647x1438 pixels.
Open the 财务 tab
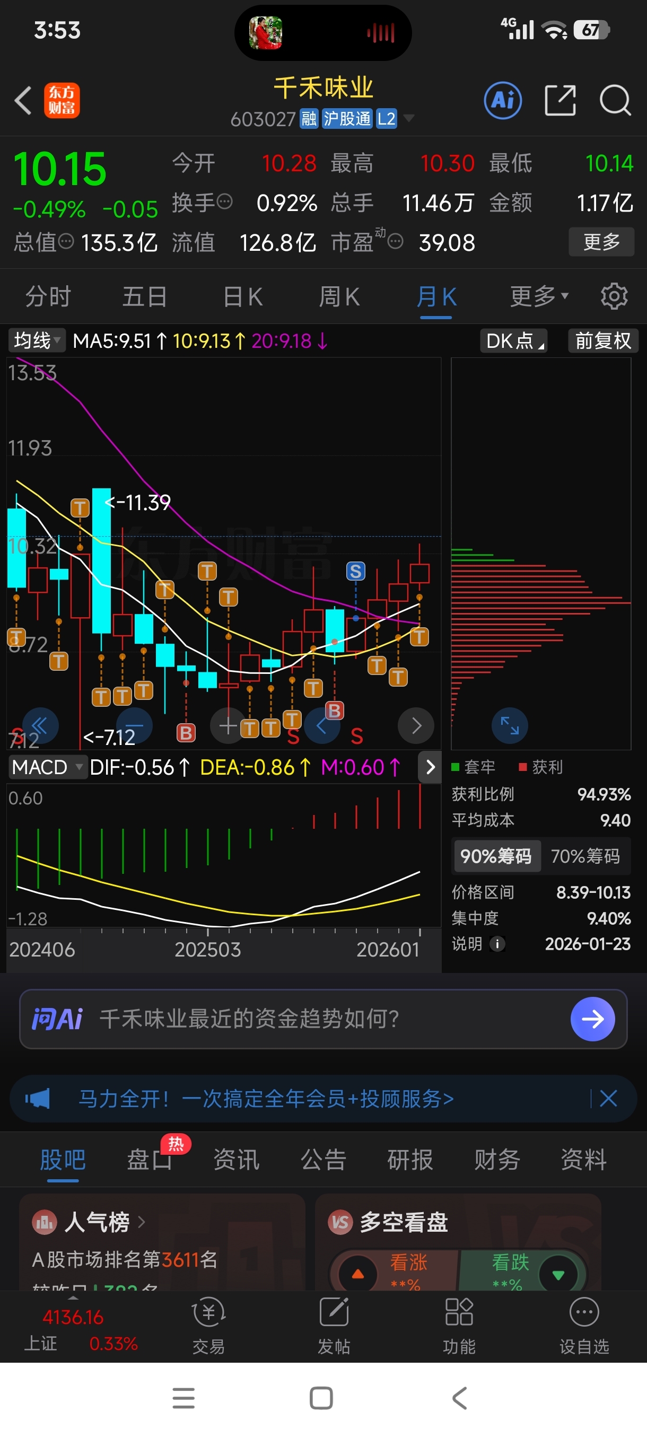point(497,1159)
